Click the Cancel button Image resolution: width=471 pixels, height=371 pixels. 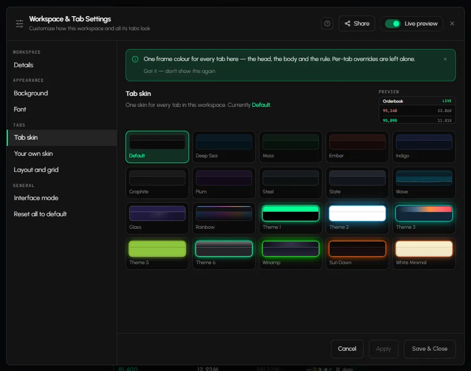[x=347, y=349]
